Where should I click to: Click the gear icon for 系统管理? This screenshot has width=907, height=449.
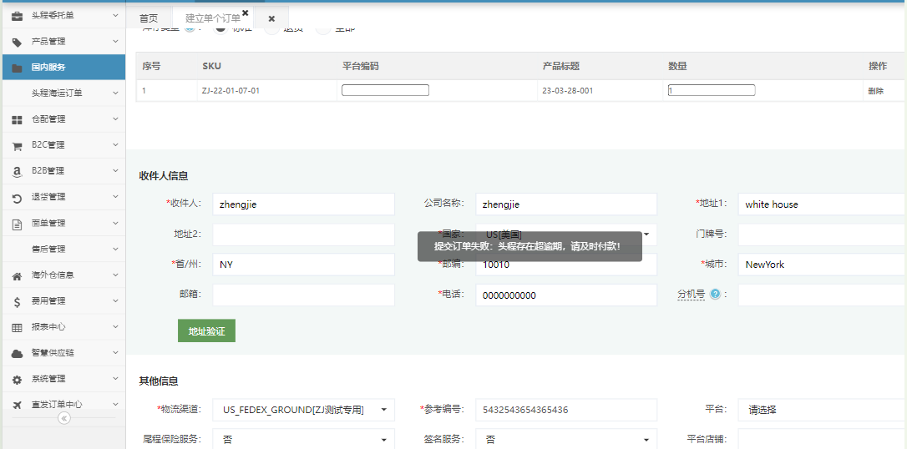pyautogui.click(x=18, y=379)
